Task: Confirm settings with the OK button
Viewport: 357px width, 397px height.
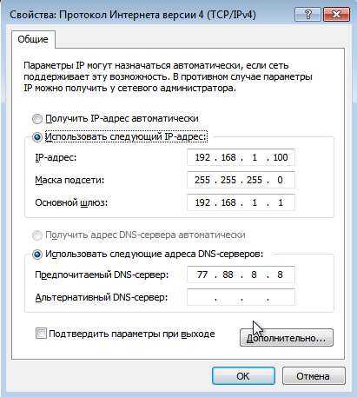Action: (x=243, y=376)
